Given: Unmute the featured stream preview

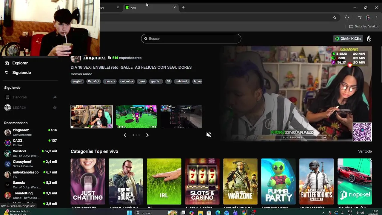Looking at the screenshot, I should (209, 135).
